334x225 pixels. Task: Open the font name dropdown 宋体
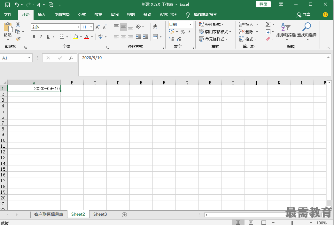point(78,27)
